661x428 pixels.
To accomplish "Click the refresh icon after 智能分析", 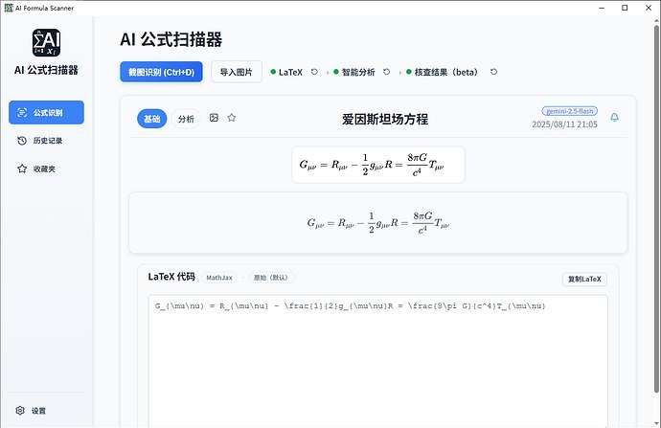I will pyautogui.click(x=387, y=72).
